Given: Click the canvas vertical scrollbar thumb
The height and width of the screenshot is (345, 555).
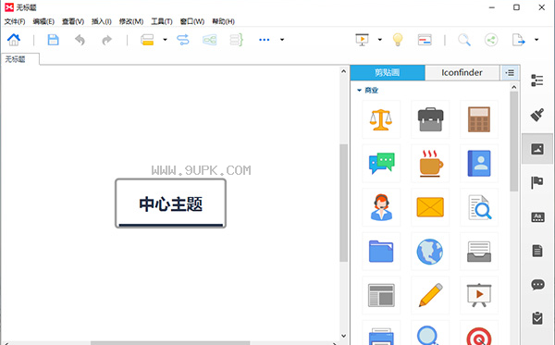Looking at the screenshot, I should pyautogui.click(x=343, y=203).
